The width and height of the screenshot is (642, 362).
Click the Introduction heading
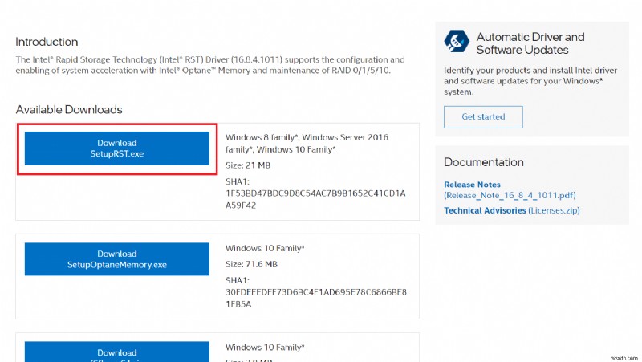point(47,42)
